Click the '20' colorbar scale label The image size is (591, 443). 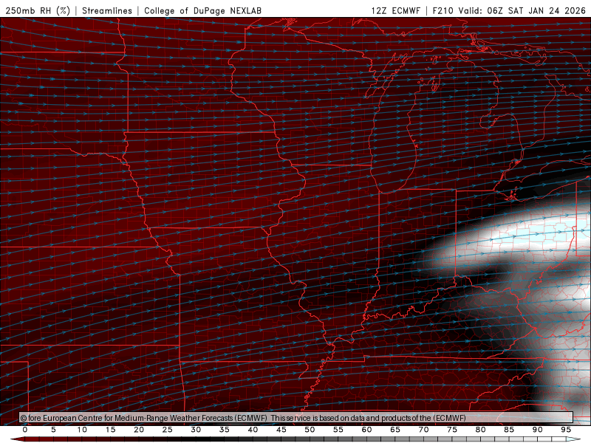[139, 430]
